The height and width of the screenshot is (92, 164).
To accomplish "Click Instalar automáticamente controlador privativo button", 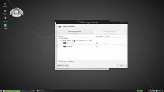I will [109, 32].
